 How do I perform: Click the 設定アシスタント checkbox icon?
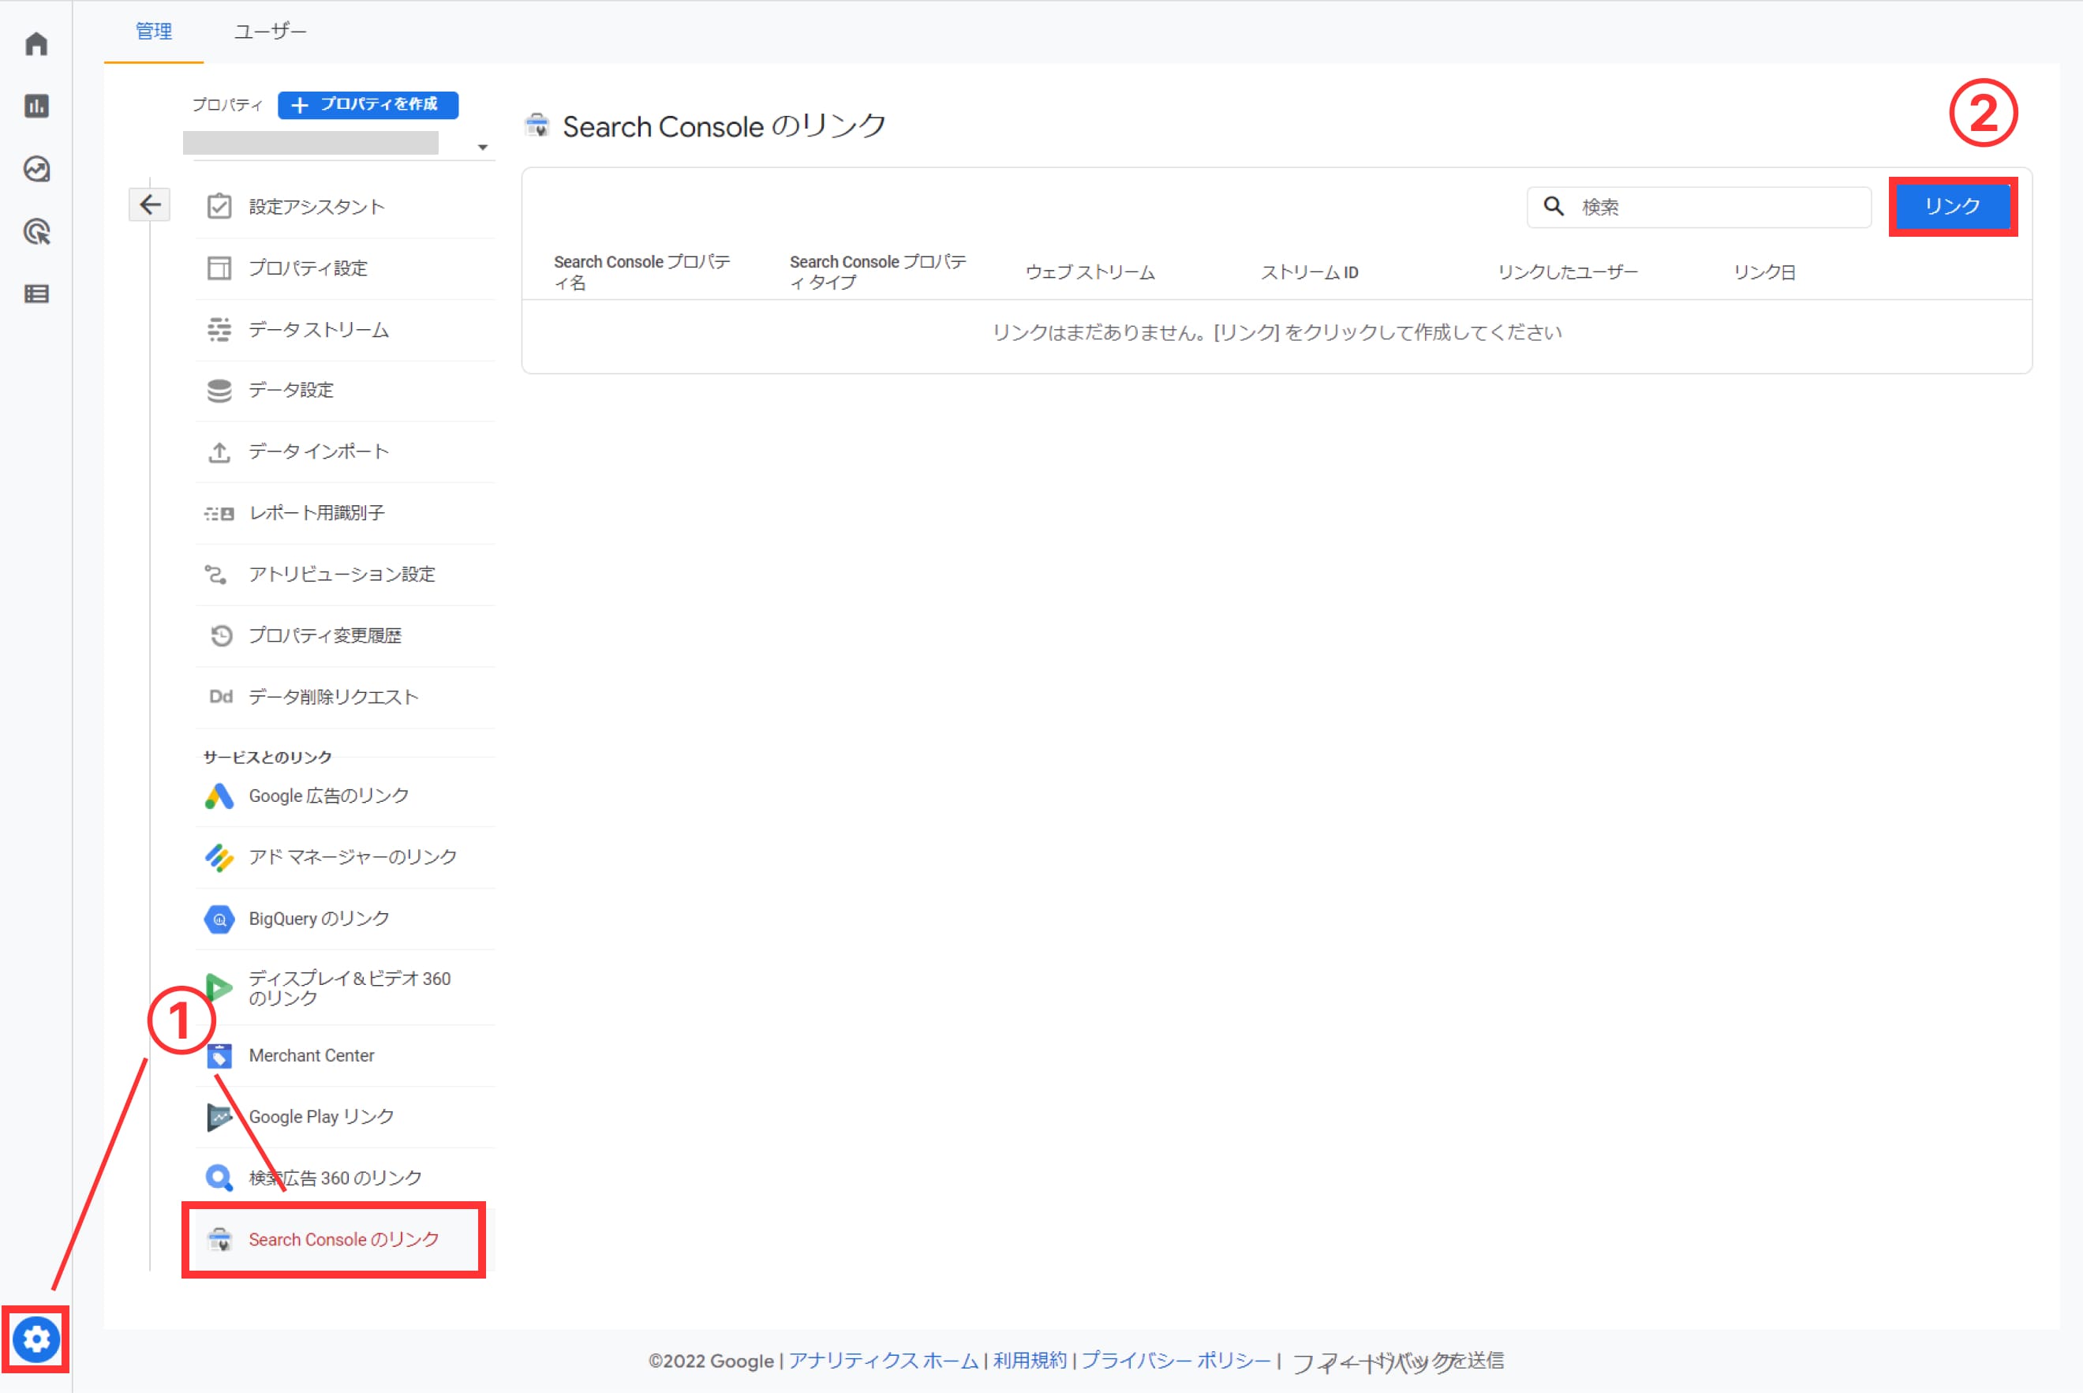click(219, 207)
